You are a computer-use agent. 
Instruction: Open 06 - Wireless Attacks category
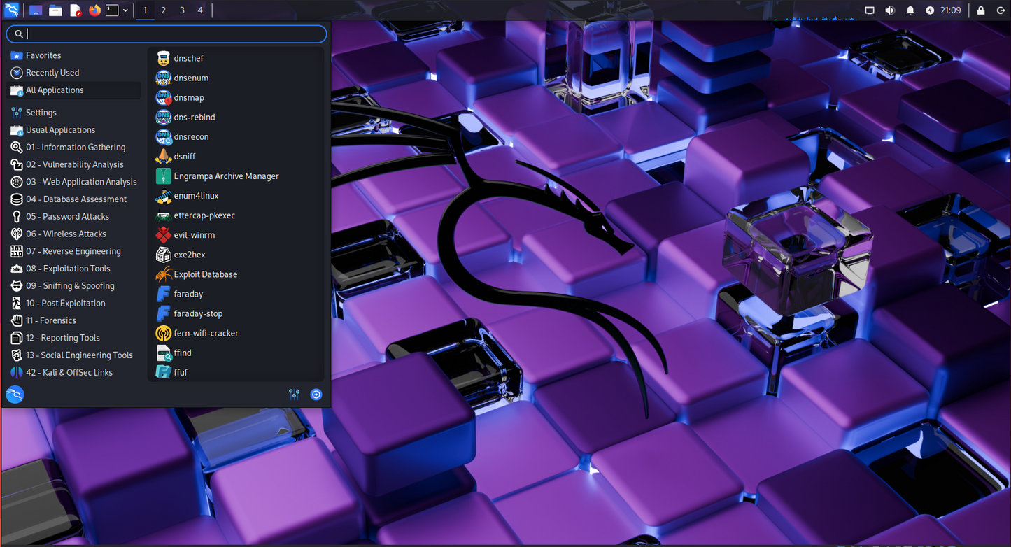pos(73,234)
